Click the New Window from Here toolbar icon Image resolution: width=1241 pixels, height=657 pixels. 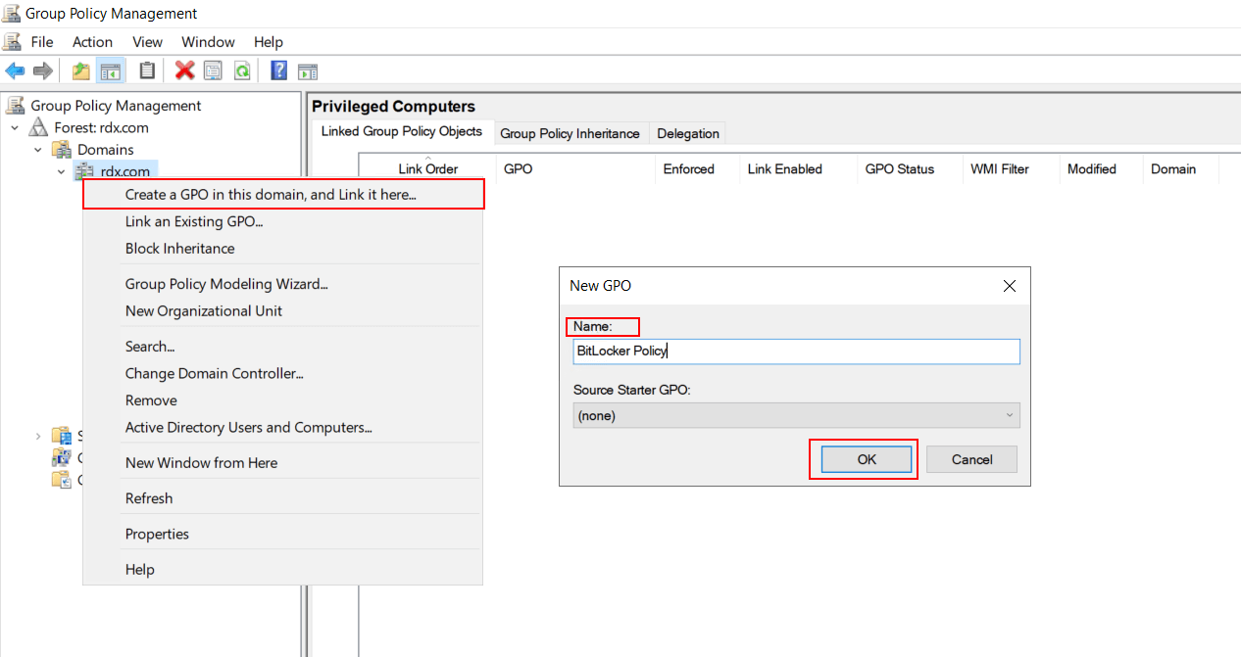308,70
